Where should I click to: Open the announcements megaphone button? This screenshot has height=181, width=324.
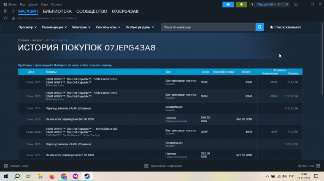tap(228, 4)
